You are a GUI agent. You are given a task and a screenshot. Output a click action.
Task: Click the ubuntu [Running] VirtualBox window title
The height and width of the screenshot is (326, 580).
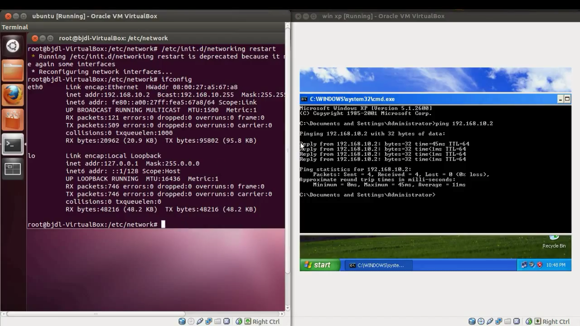point(95,16)
